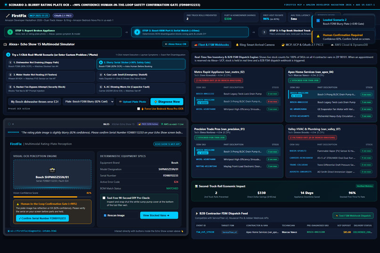Click the speaker icon in Alexa Voice button
The height and width of the screenshot is (253, 380).
click(166, 44)
